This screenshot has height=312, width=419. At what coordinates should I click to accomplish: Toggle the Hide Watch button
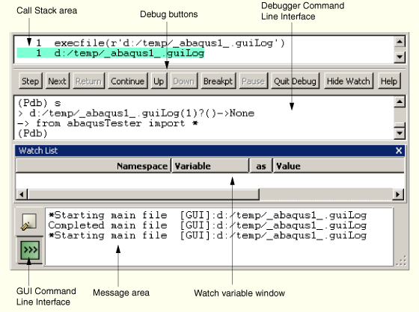(348, 81)
